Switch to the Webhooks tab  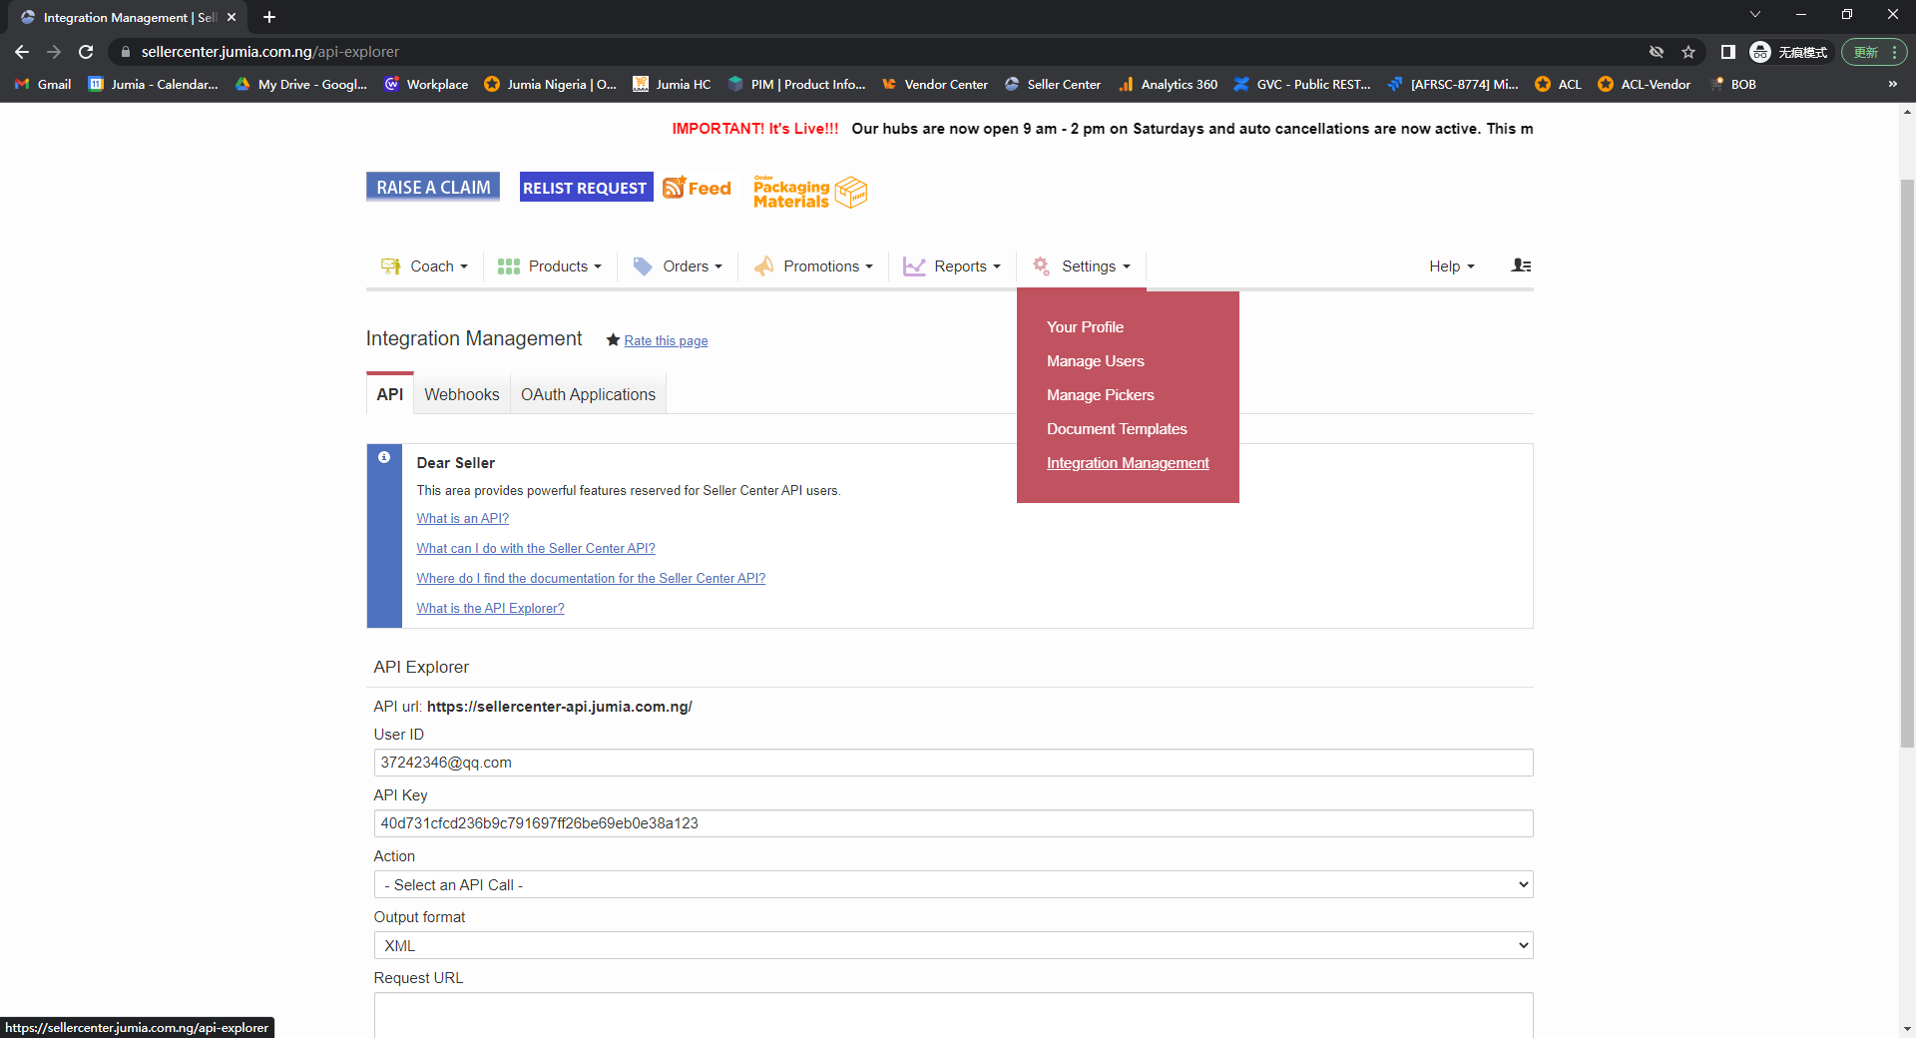click(x=462, y=395)
